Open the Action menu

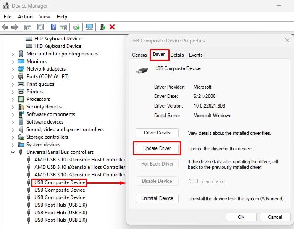click(25, 17)
